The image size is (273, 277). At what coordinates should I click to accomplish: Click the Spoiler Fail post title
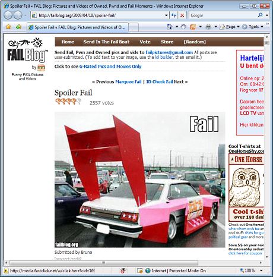[73, 93]
